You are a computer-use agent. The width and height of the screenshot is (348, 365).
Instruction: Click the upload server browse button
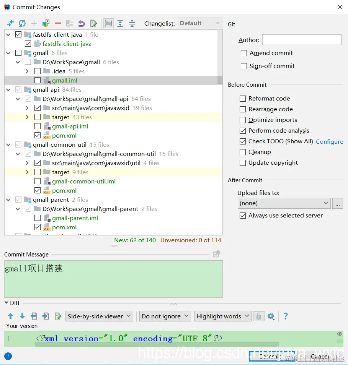[338, 203]
